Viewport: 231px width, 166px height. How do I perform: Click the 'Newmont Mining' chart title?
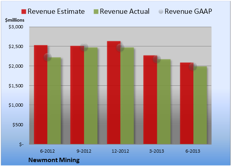54,160
